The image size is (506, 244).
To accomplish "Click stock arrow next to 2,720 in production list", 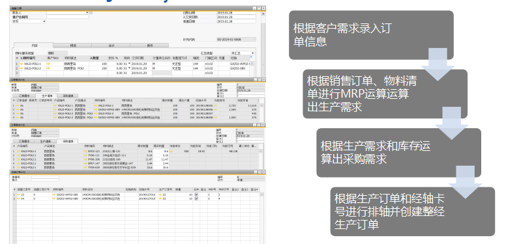I will point(216,105).
